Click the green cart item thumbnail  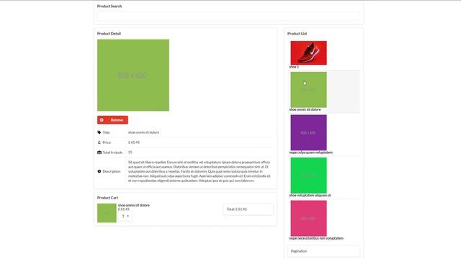107,213
